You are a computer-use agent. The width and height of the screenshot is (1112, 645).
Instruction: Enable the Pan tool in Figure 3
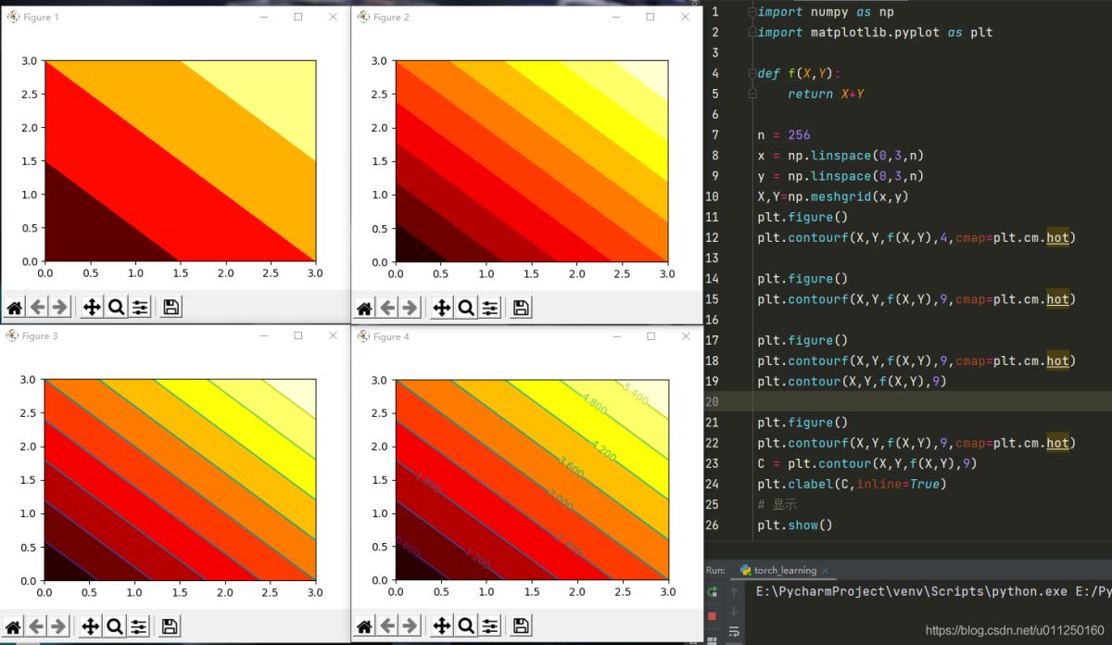(91, 627)
